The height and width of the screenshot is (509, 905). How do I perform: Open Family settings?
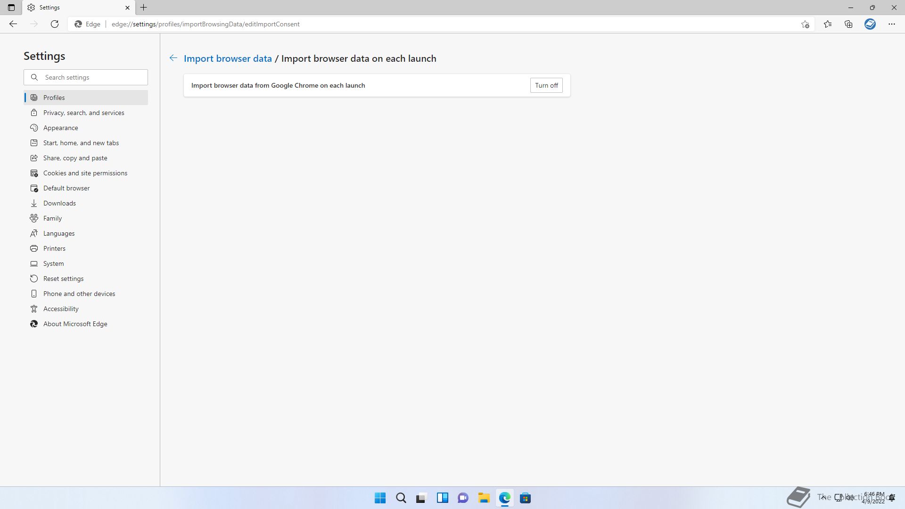pos(86,218)
